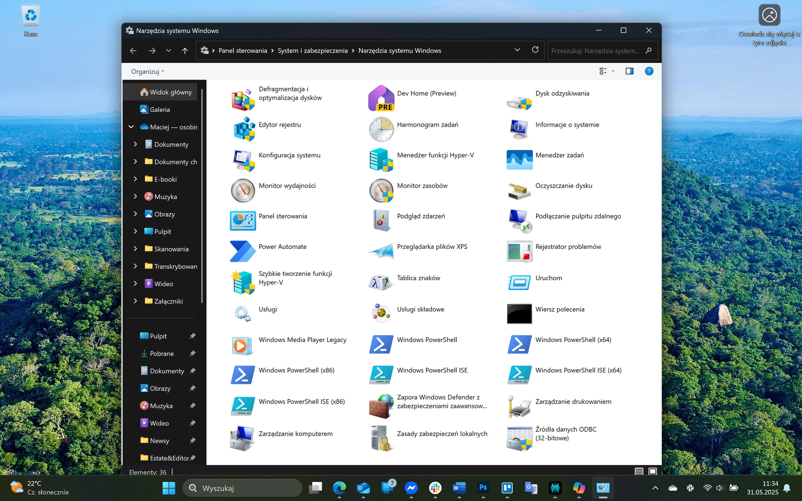Click the search Narzędzia systemu field
This screenshot has height=501, width=802.
(x=603, y=51)
